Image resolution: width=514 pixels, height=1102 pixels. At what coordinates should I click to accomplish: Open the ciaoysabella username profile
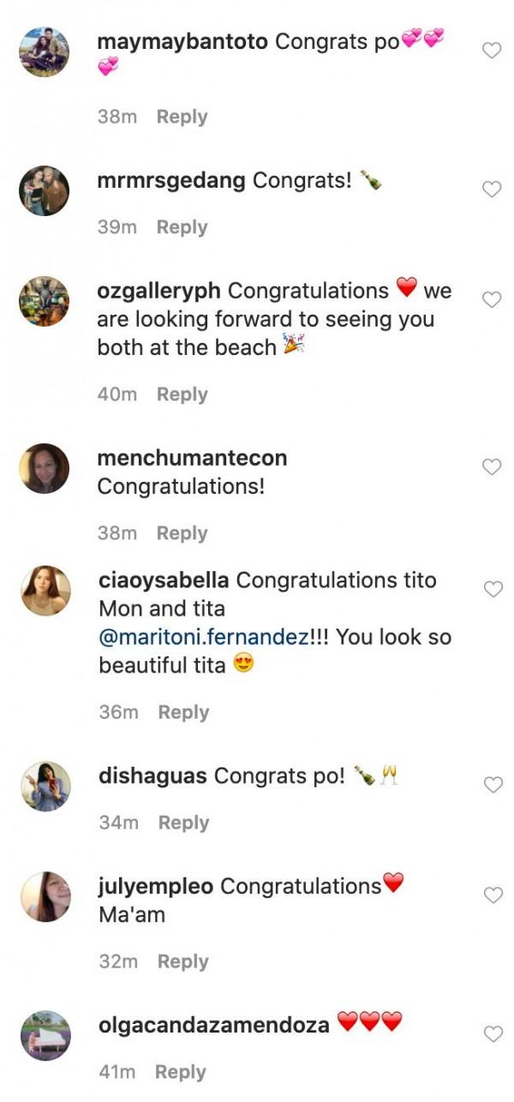point(164,581)
